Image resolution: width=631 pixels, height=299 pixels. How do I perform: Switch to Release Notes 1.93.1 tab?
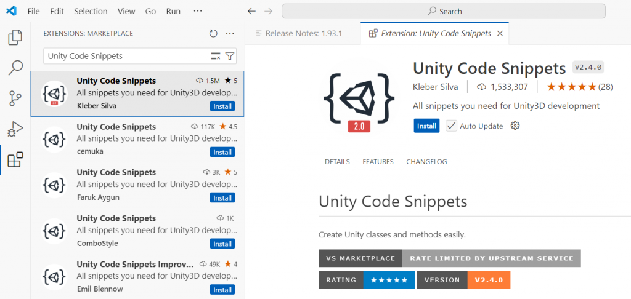pyautogui.click(x=303, y=34)
